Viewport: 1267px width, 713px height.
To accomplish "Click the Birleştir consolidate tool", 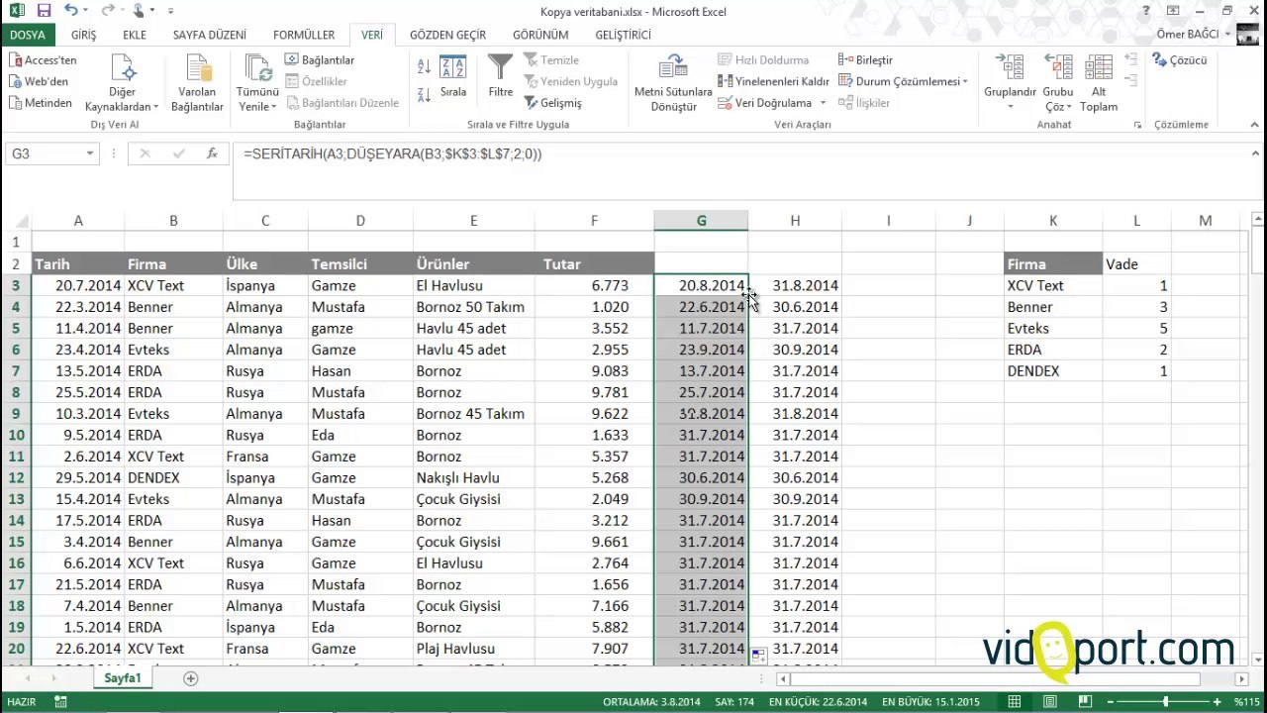I will 865,59.
